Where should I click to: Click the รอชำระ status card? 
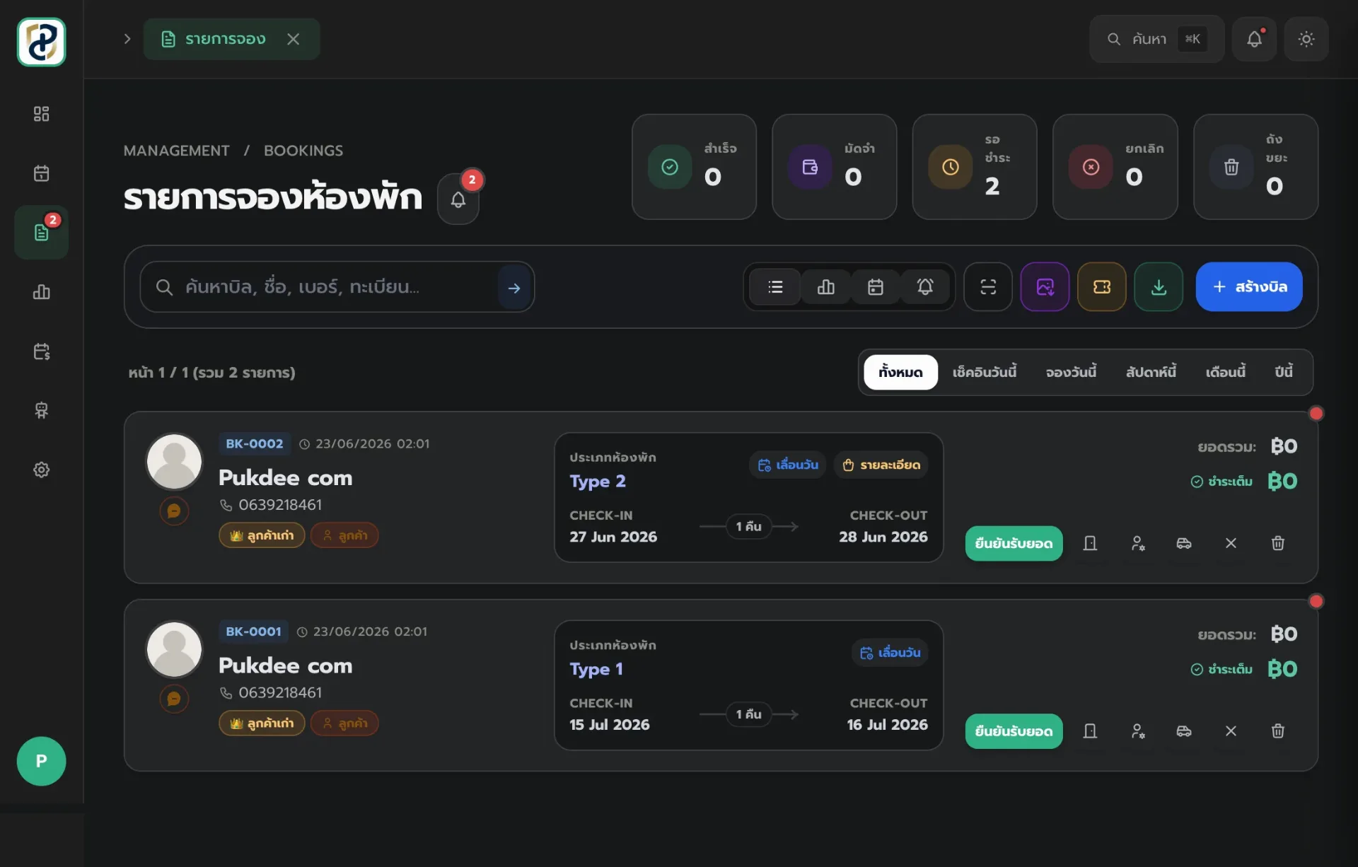pyautogui.click(x=975, y=167)
